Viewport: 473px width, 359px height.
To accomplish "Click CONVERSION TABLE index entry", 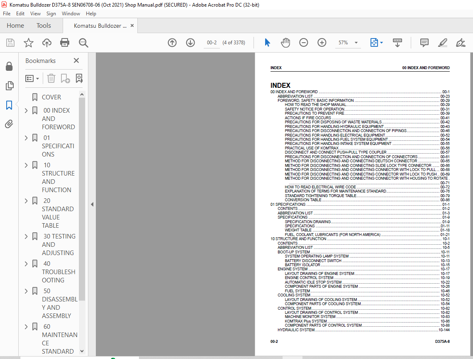I will click(367, 200).
